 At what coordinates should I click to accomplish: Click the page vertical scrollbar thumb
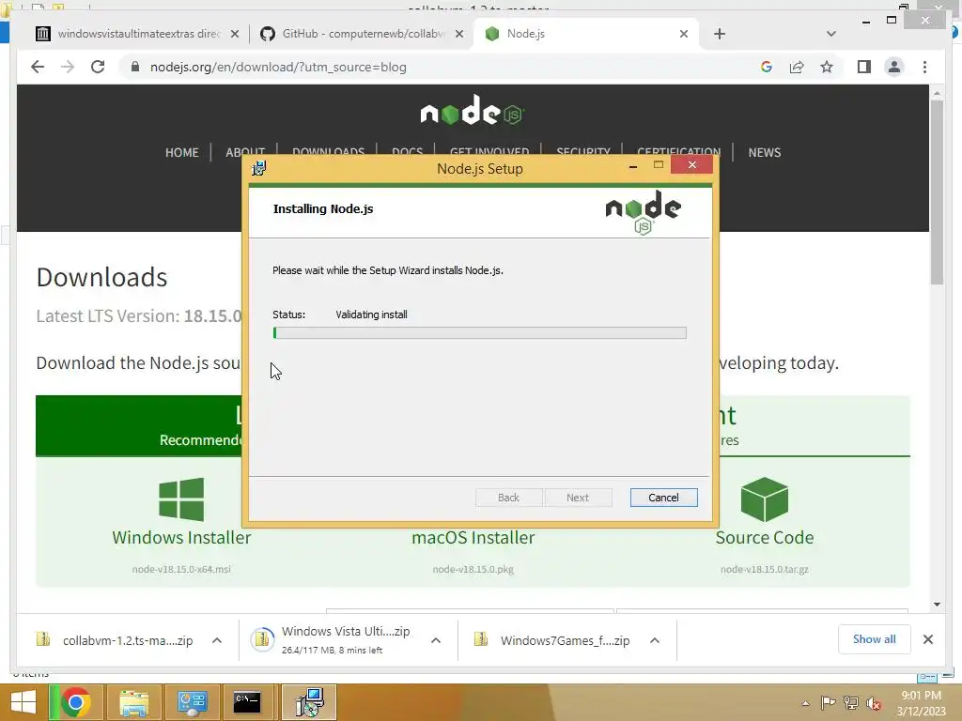click(x=937, y=192)
